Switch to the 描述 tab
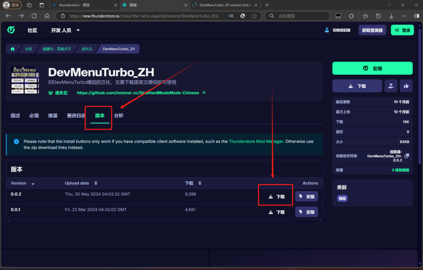This screenshot has width=423, height=270. pos(15,115)
